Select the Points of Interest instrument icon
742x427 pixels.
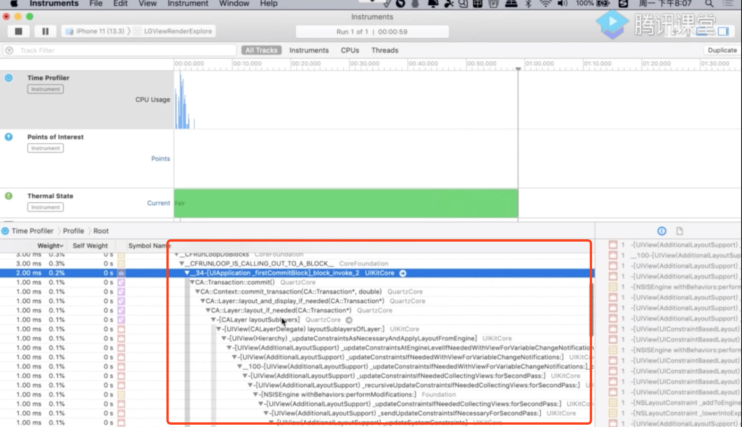(x=8, y=137)
